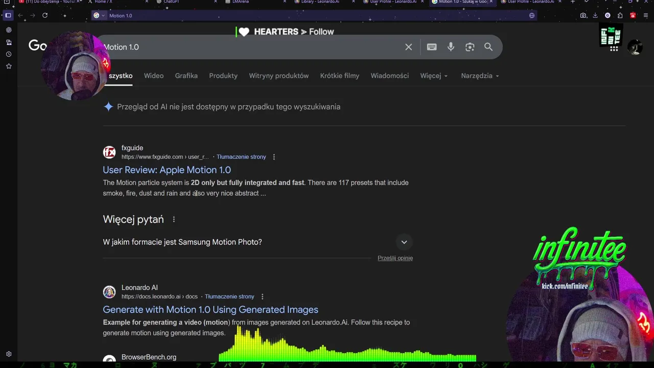Open options next to Więcej pytań heading

[x=174, y=219]
